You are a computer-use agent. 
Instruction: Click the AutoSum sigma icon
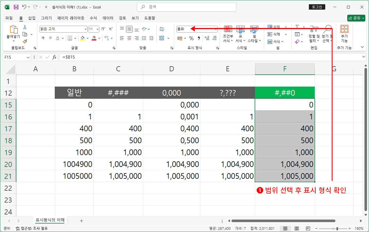coord(297,27)
